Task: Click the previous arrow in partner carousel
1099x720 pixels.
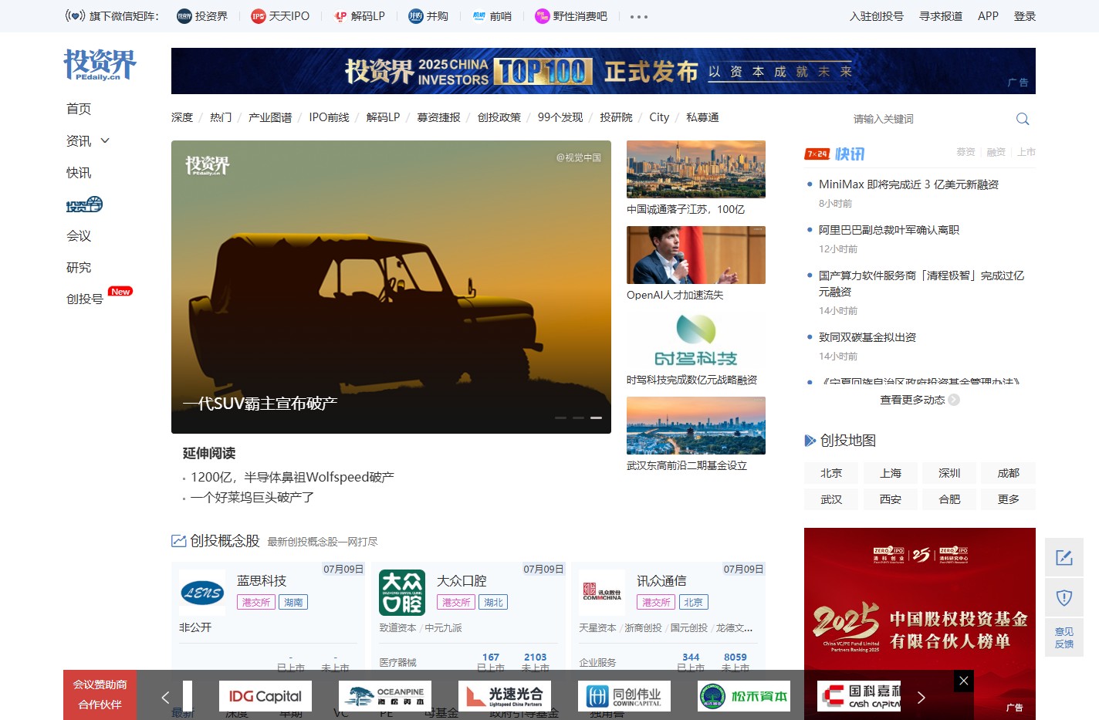Action: (x=165, y=698)
